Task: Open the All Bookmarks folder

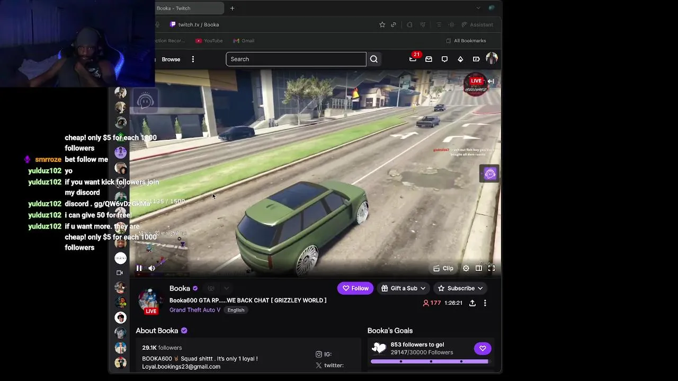Action: point(466,41)
